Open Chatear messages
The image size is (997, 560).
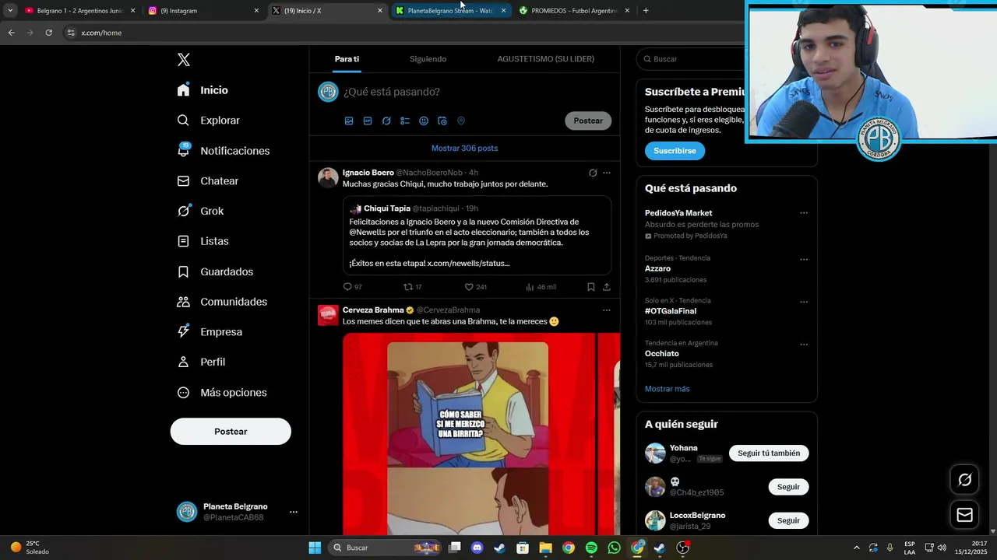click(207, 180)
